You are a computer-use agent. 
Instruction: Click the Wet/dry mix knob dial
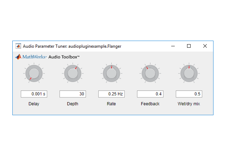tap(189, 73)
